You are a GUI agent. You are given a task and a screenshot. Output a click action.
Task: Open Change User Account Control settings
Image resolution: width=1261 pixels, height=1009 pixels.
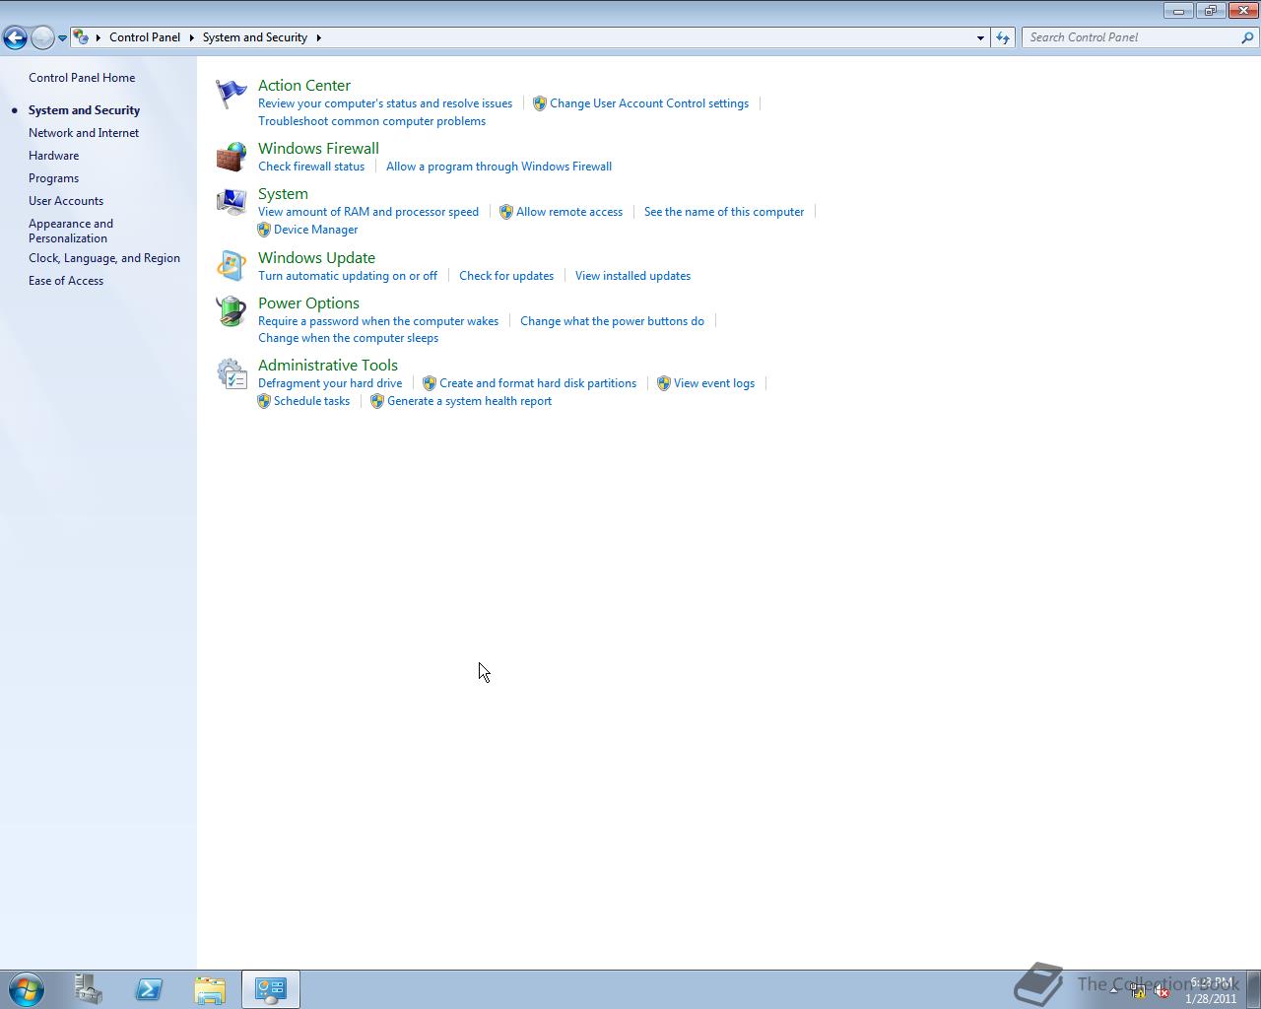pyautogui.click(x=649, y=103)
